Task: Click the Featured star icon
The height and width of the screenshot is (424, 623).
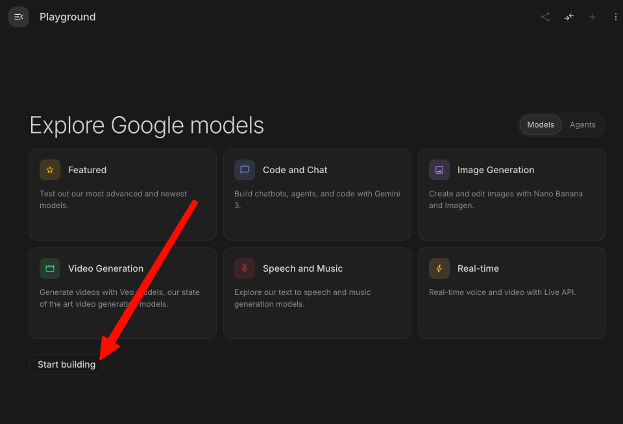Action: point(50,170)
